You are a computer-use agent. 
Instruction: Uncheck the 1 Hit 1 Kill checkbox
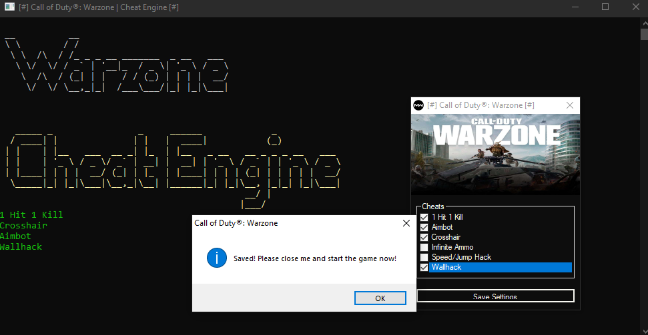pyautogui.click(x=424, y=217)
